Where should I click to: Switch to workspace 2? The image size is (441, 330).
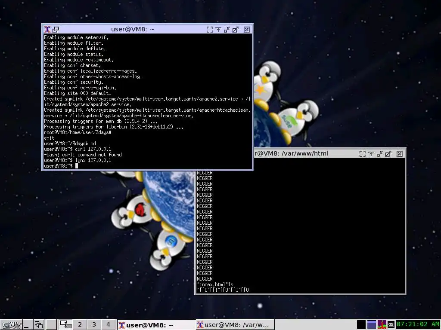click(80, 325)
